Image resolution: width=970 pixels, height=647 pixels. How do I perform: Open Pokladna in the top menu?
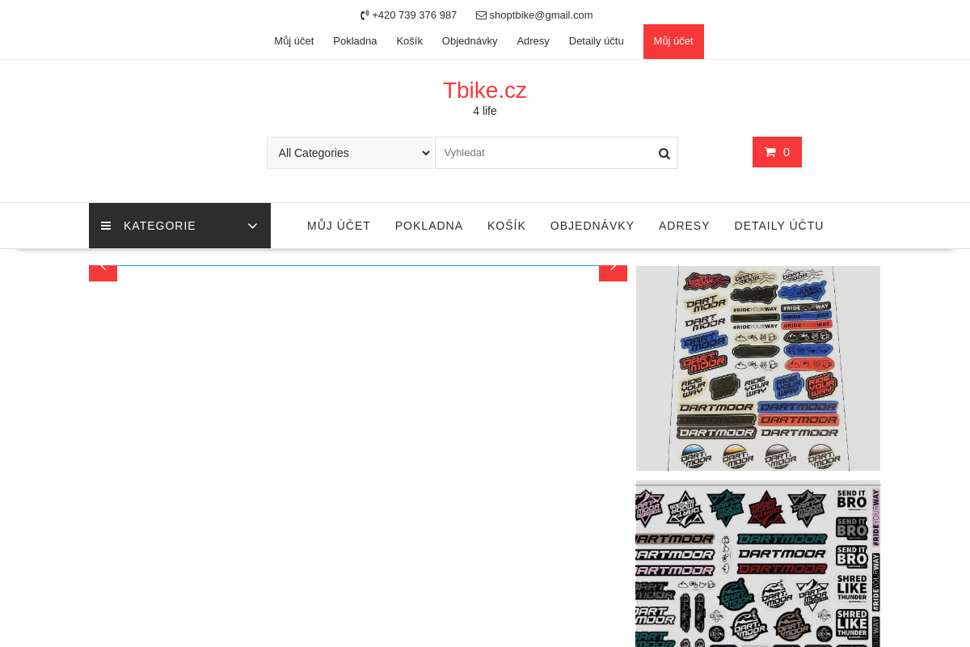tap(355, 41)
